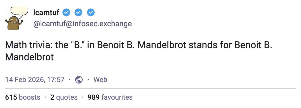Click the middle blue verified badge
The image size is (301, 108).
pyautogui.click(x=79, y=12)
